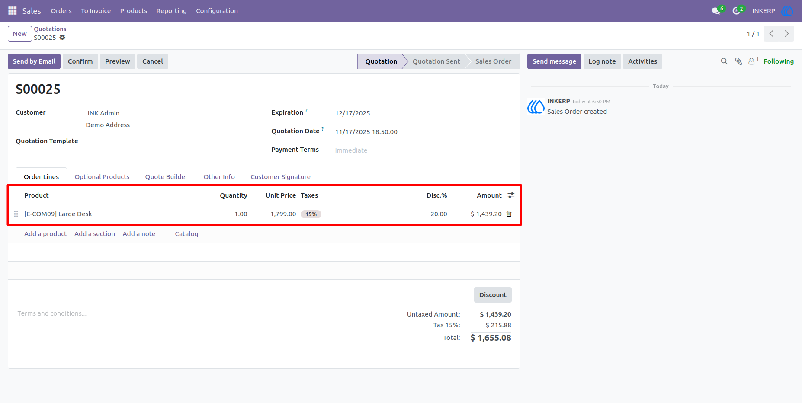802x403 pixels.
Task: Open column settings adjust icon
Action: point(511,195)
